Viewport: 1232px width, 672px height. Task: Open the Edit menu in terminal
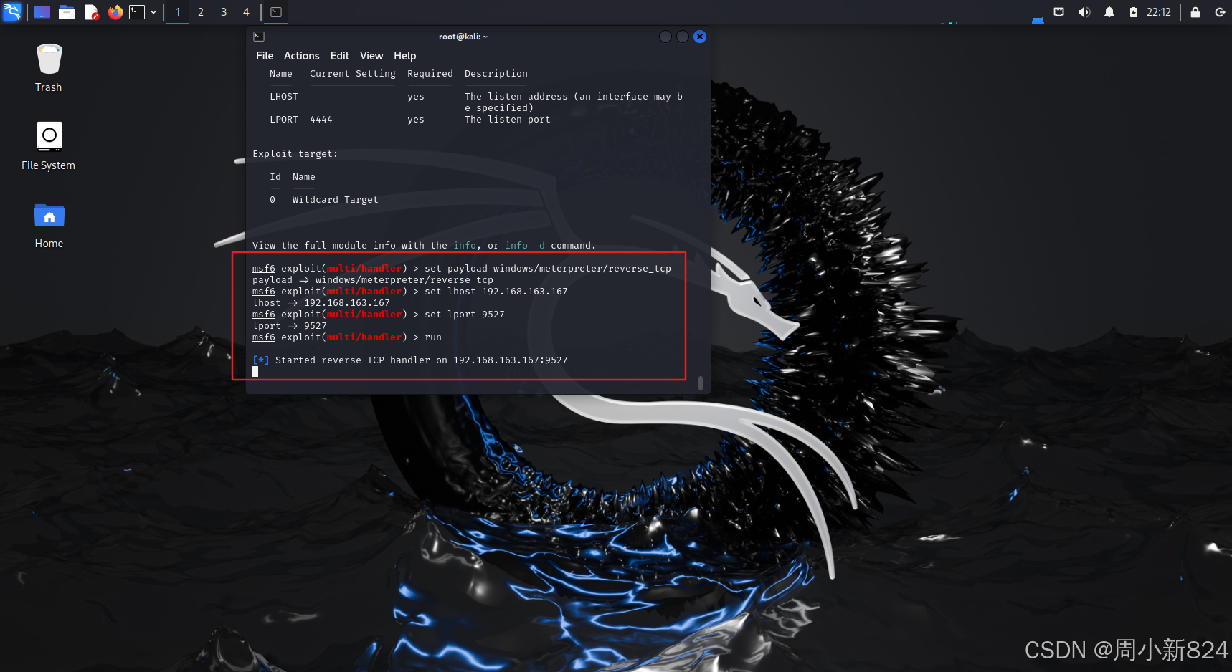coord(339,56)
